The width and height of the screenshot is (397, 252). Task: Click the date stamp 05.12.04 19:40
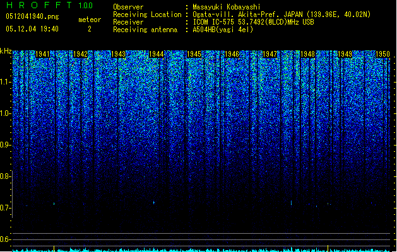[32, 29]
